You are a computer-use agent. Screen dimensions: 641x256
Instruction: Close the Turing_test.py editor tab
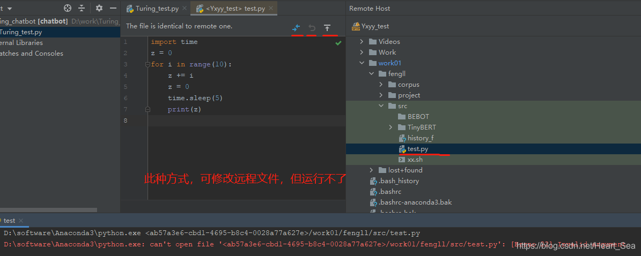coord(185,8)
